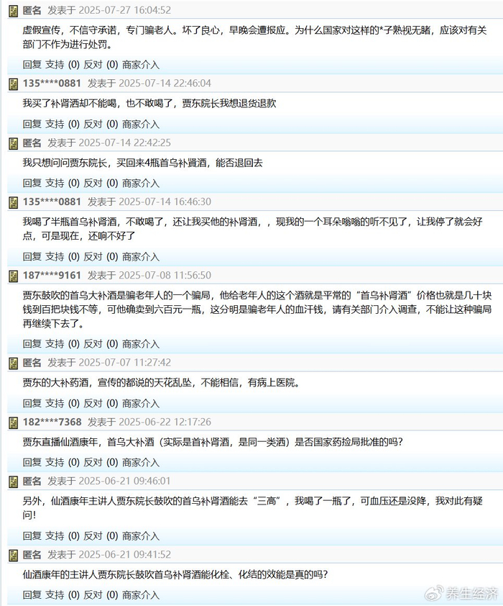Reply to the 贾东直播仙酒康年 comment

(32, 462)
